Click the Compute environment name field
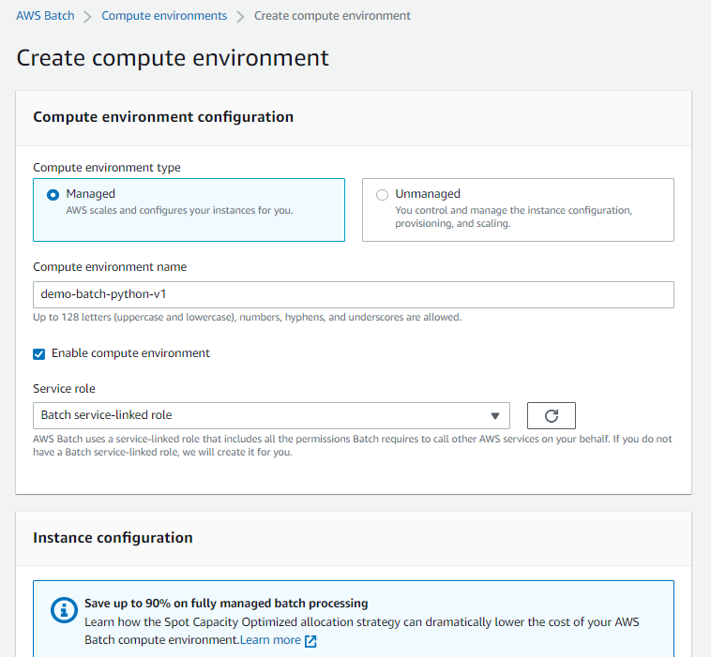Screen dimensions: 711x657 [x=354, y=294]
